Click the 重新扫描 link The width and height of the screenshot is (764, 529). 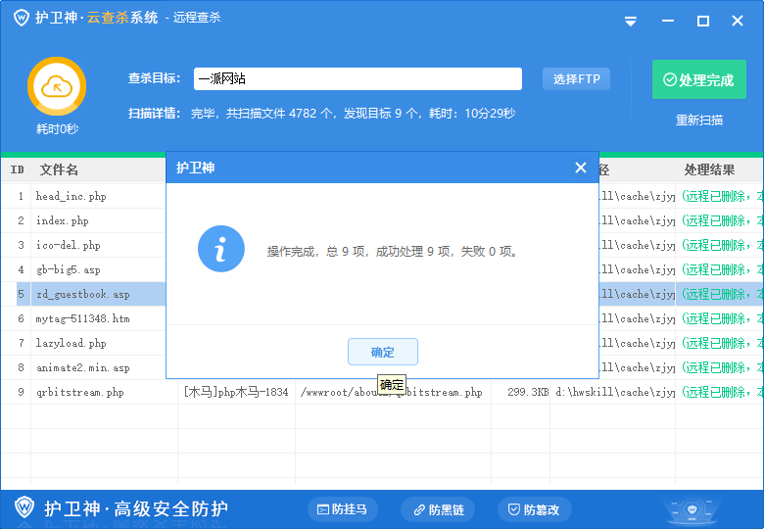(x=698, y=120)
